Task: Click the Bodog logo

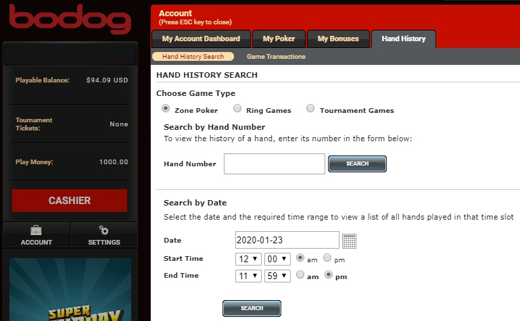Action: [70, 19]
